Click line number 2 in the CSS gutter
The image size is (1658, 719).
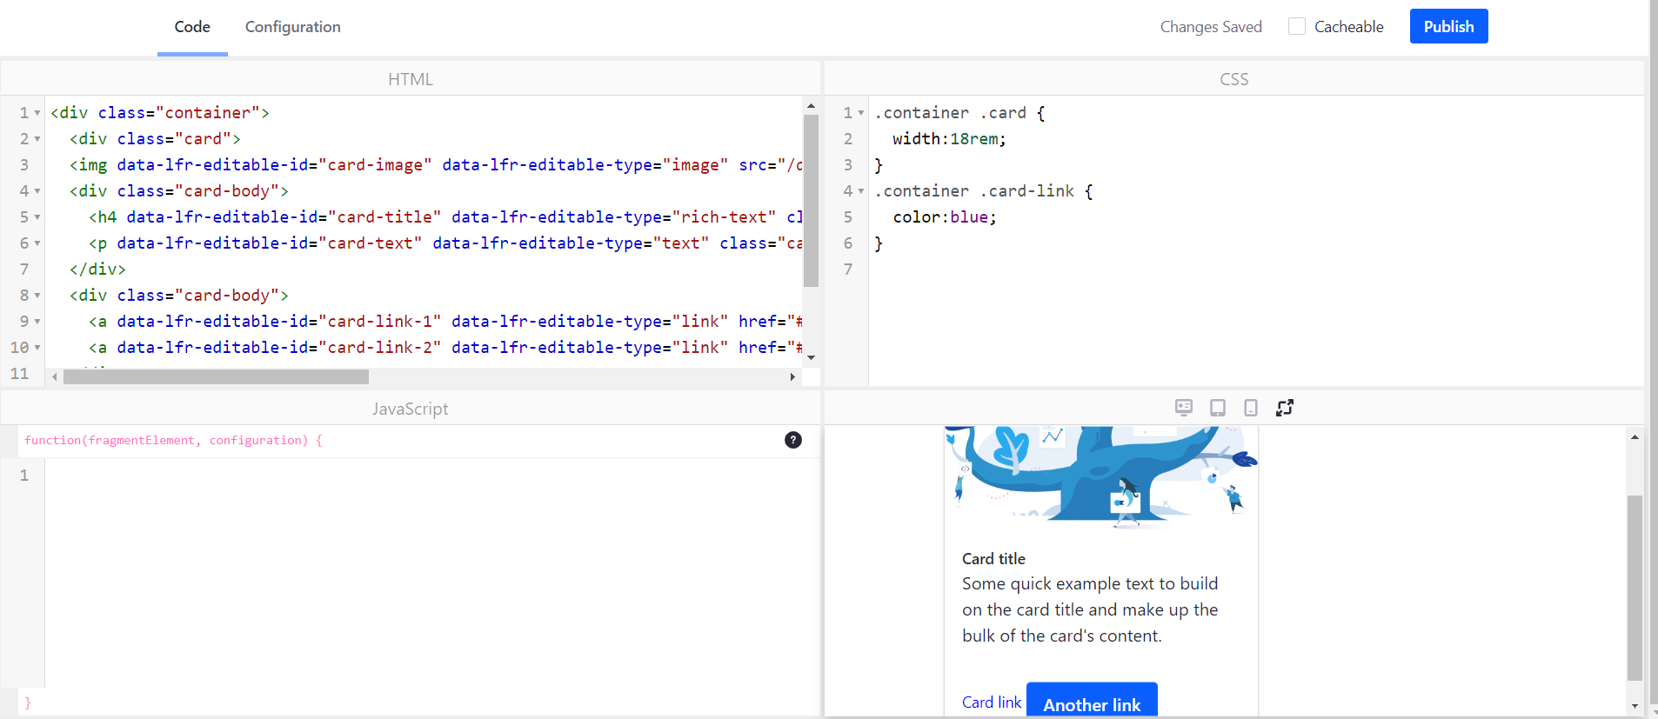pos(848,139)
